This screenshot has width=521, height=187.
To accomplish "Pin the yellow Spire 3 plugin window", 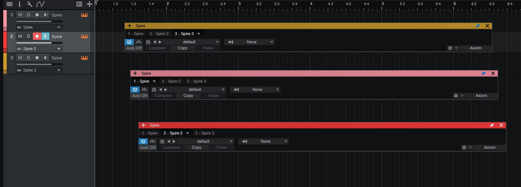I will (478, 26).
